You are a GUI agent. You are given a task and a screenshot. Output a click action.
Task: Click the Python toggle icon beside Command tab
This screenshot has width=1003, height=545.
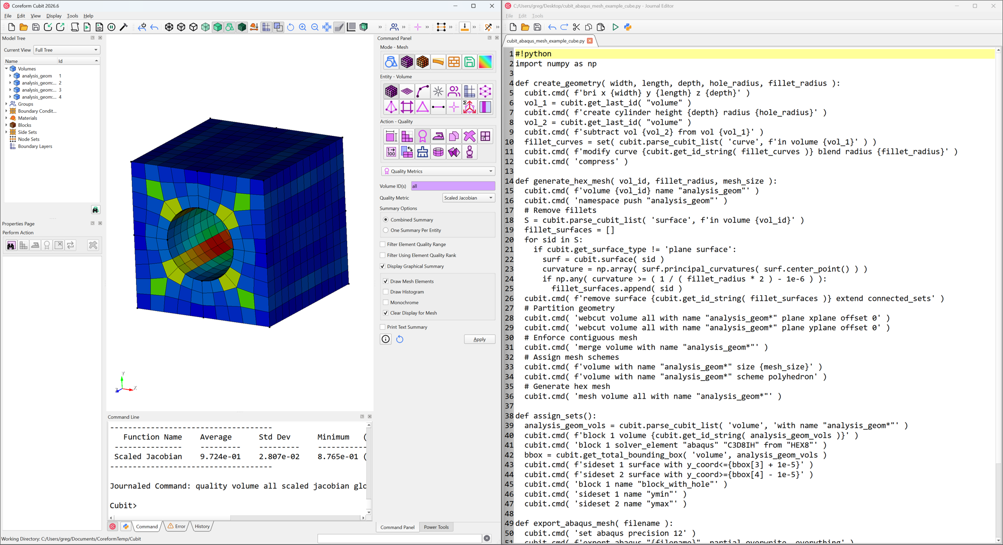(x=125, y=526)
